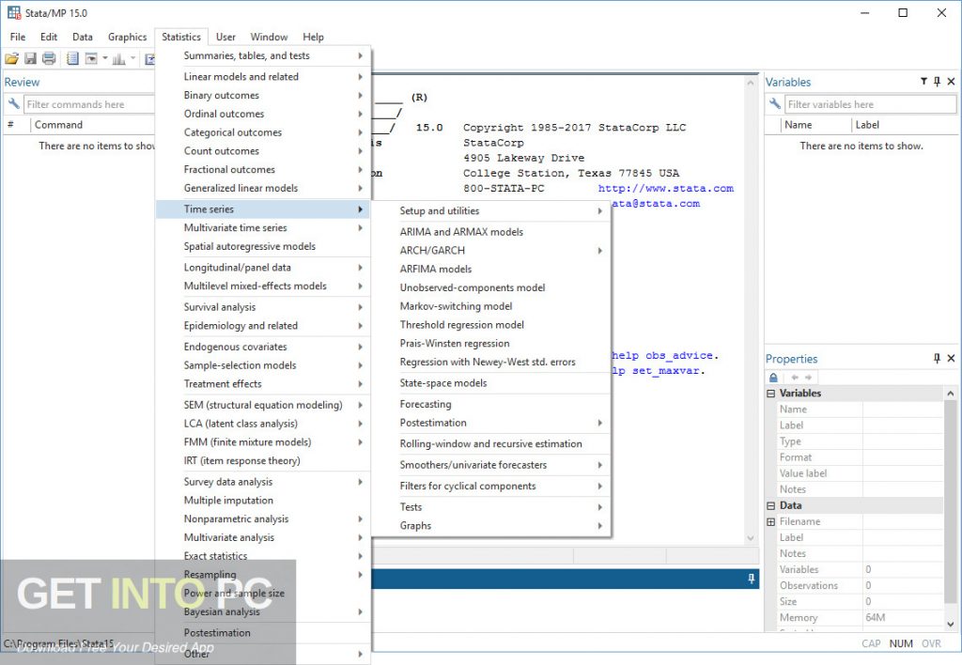The height and width of the screenshot is (665, 962).
Task: Open the Edit menu
Action: 49,37
